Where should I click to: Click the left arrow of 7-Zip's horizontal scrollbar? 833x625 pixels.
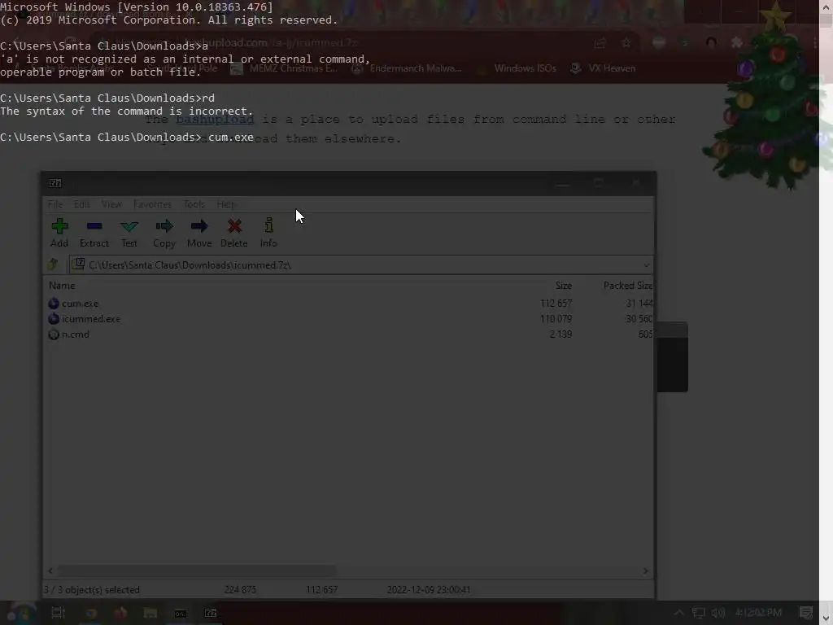pyautogui.click(x=50, y=570)
